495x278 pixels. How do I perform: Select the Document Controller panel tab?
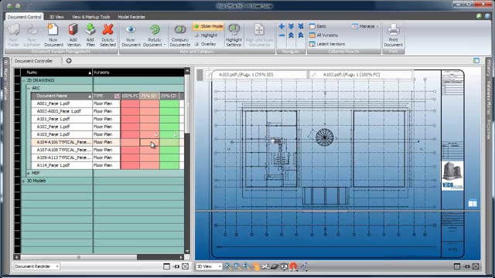point(33,61)
